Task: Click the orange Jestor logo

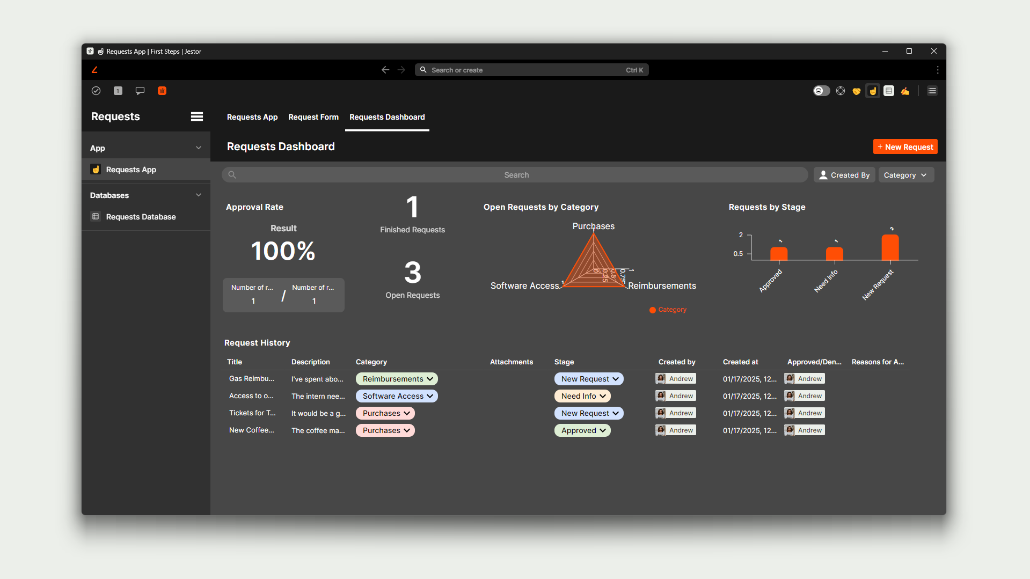Action: (94, 70)
